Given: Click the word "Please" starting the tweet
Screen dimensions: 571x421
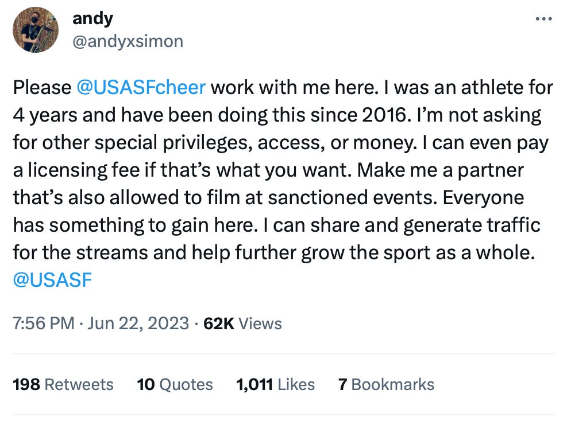Looking at the screenshot, I should click(x=41, y=88).
